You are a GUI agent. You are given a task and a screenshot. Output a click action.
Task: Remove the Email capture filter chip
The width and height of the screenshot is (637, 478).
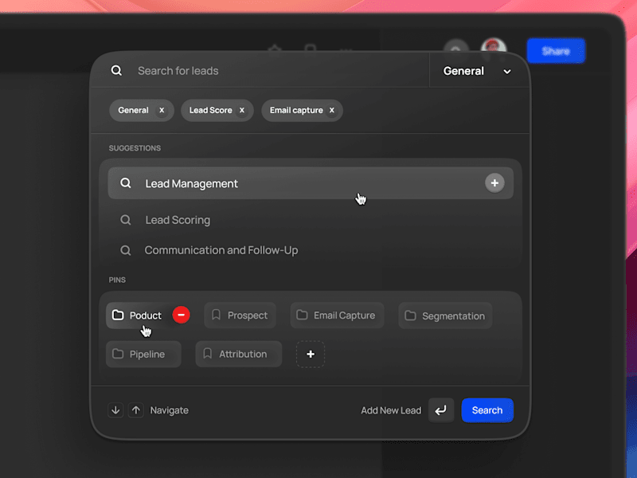point(332,110)
